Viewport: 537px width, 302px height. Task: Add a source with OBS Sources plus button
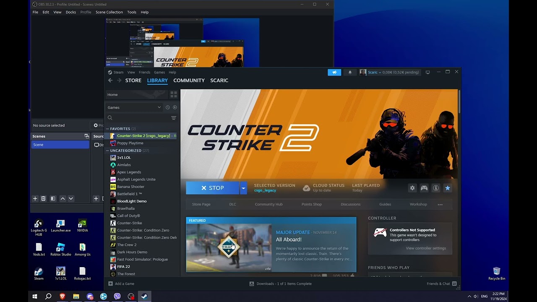click(x=96, y=198)
